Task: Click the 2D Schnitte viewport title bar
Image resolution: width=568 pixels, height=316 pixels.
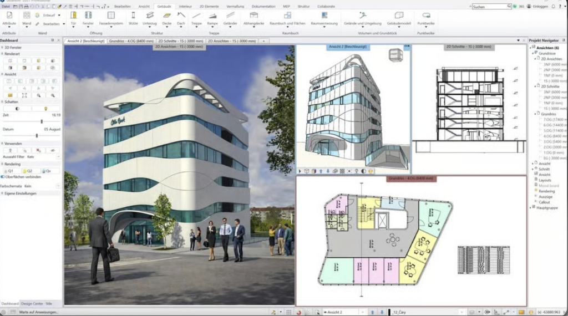Action: click(x=469, y=47)
